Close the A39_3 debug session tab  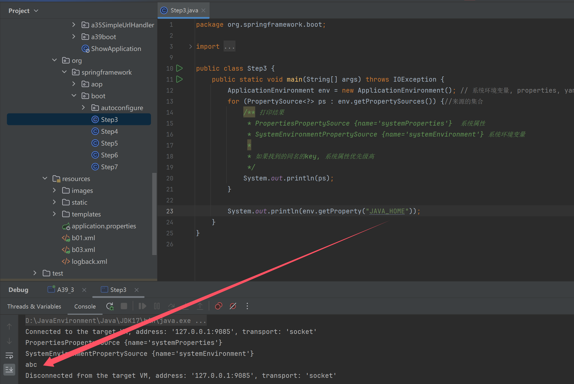tap(84, 290)
